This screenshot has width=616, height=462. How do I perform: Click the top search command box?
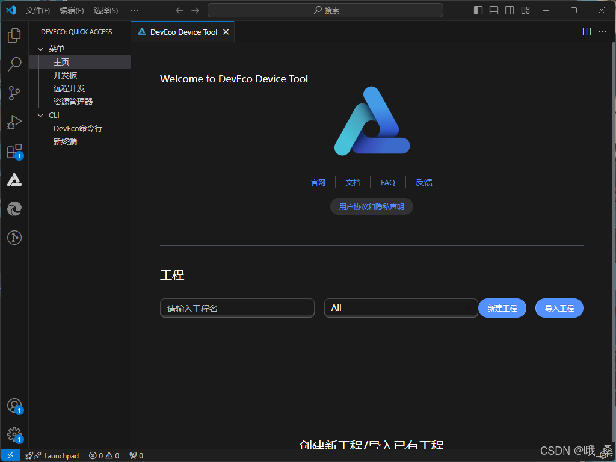click(x=325, y=11)
